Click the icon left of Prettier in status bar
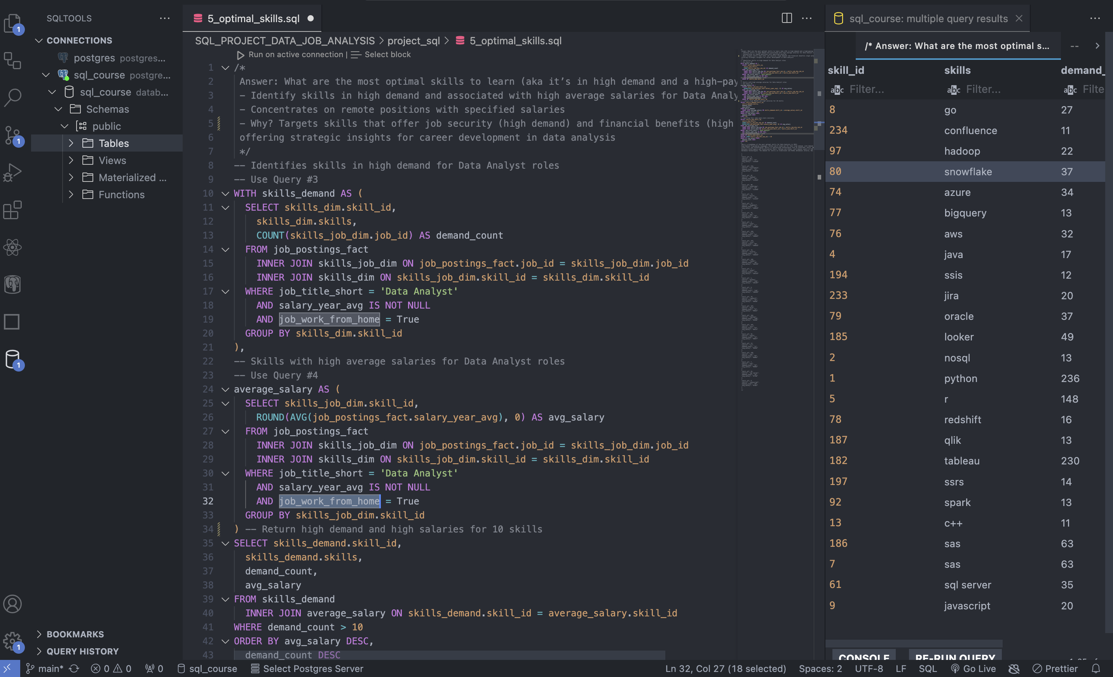 [x=1014, y=668]
